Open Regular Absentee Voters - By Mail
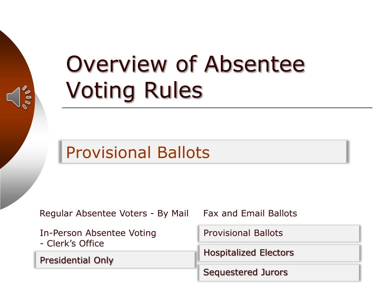This screenshot has width=392, height=294. pos(114,214)
